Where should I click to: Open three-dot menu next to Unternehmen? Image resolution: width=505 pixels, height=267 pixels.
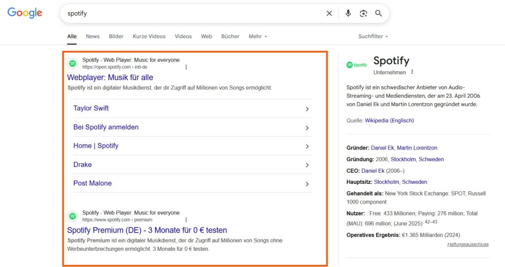[x=412, y=72]
